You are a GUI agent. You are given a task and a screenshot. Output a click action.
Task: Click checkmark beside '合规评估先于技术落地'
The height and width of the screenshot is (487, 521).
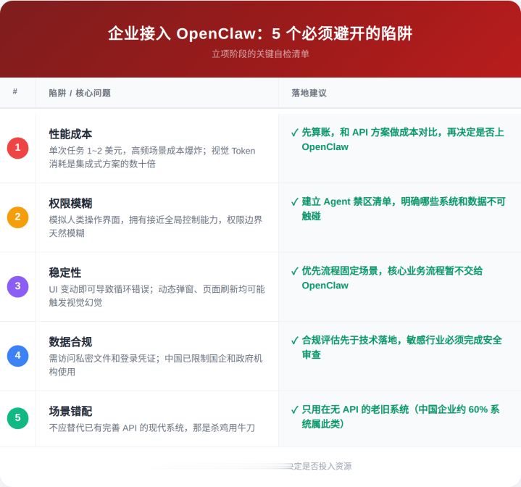pos(295,341)
